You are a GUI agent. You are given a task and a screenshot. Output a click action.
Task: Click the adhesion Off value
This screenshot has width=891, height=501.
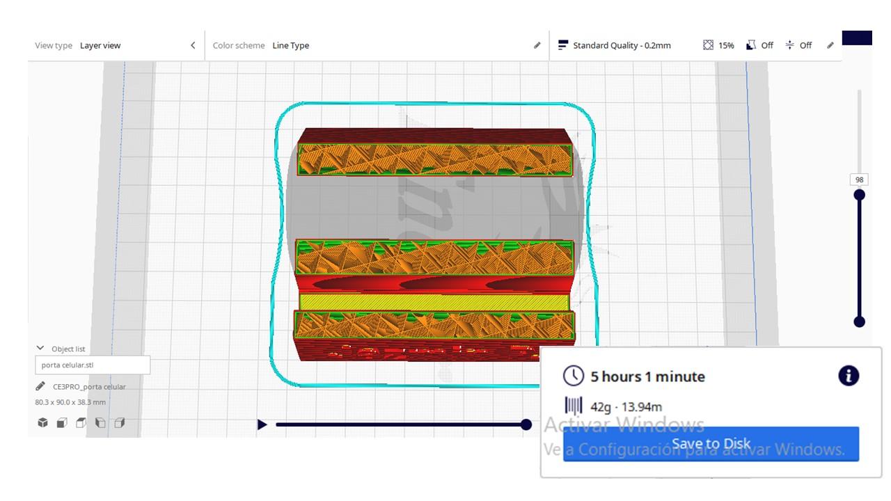[x=805, y=45]
